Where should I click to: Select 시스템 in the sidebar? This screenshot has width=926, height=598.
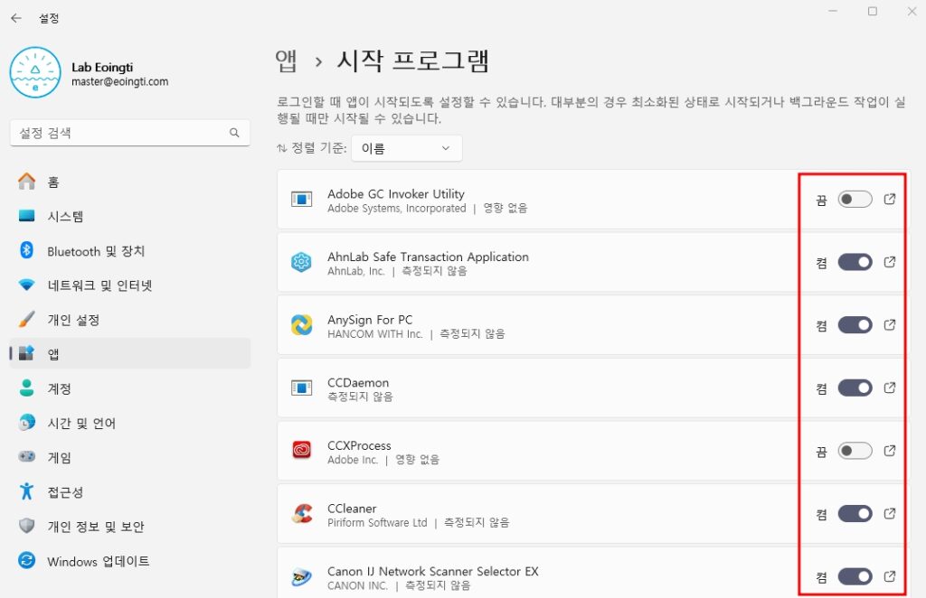point(130,216)
